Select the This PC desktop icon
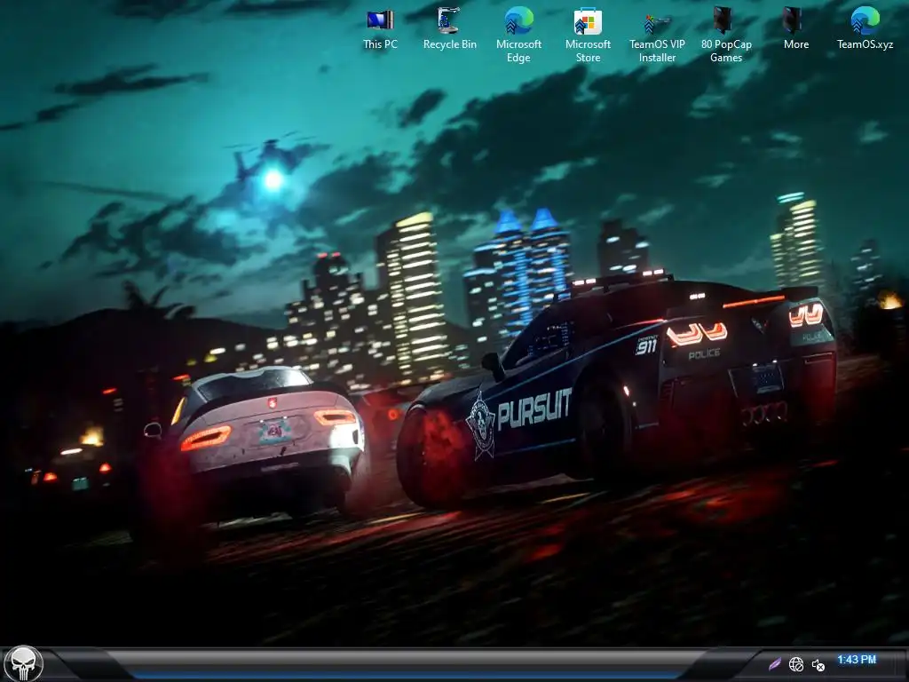 click(380, 29)
